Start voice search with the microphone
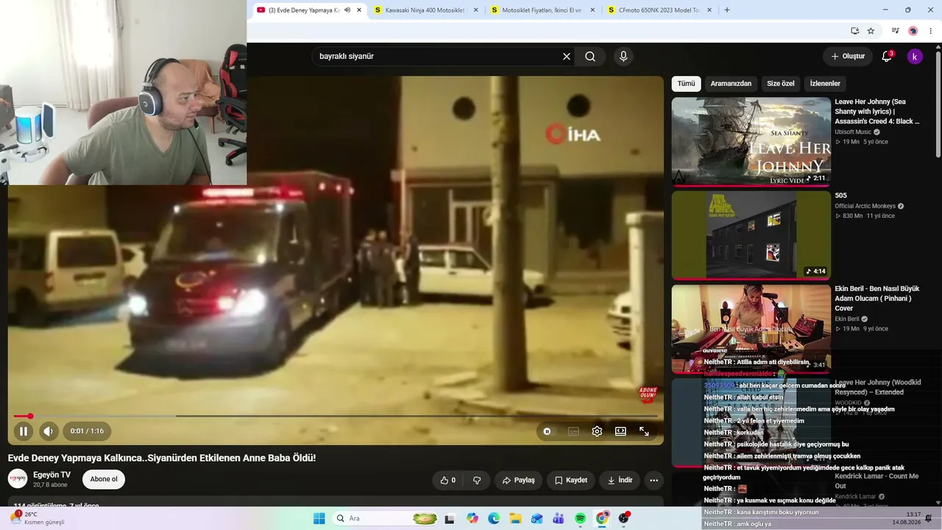942x530 pixels. tap(623, 57)
